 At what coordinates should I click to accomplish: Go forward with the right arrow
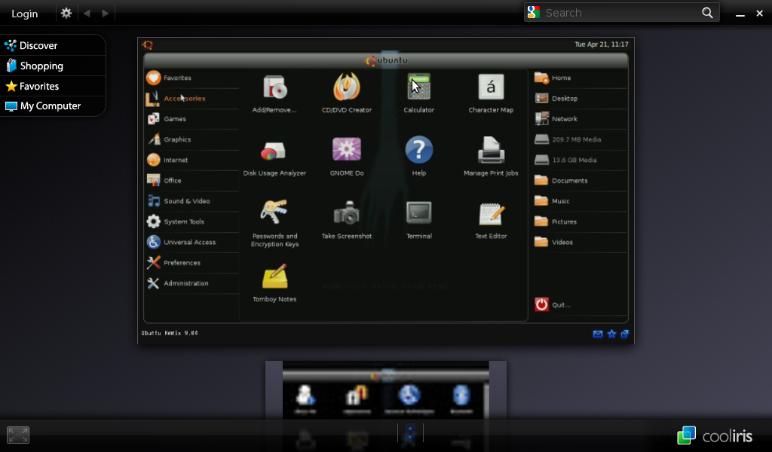(105, 14)
